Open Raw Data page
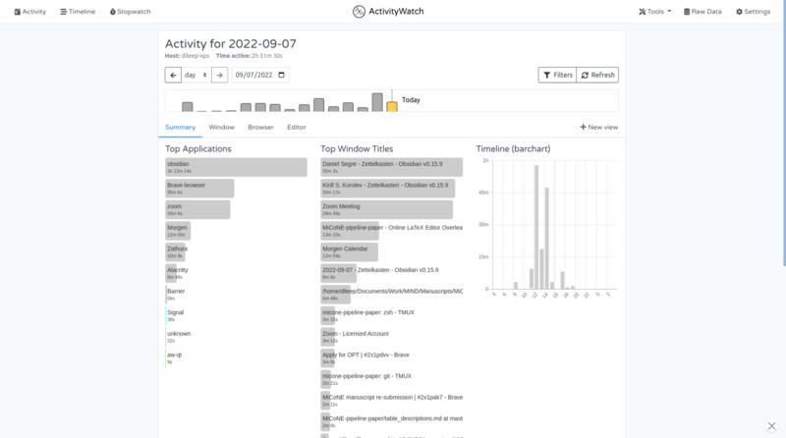This screenshot has width=786, height=438. click(x=702, y=12)
